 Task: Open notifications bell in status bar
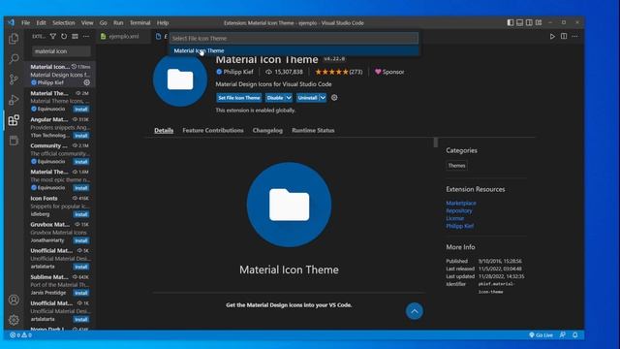(x=574, y=334)
